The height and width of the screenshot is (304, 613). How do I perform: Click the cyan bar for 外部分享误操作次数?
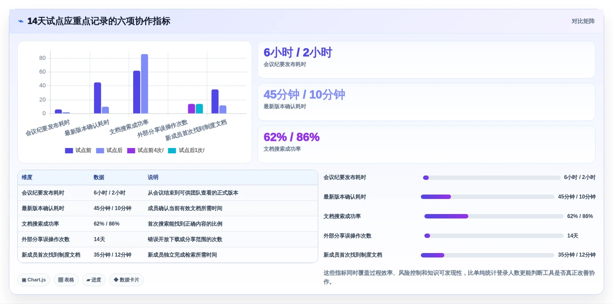[x=199, y=109]
